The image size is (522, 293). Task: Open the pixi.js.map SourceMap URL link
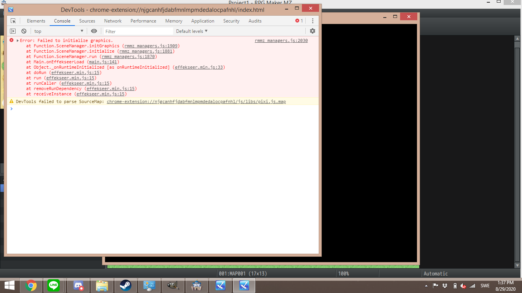(196, 101)
